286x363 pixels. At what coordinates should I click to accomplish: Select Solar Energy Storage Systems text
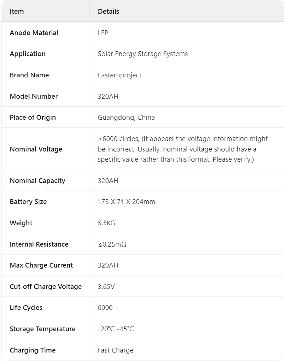point(143,54)
